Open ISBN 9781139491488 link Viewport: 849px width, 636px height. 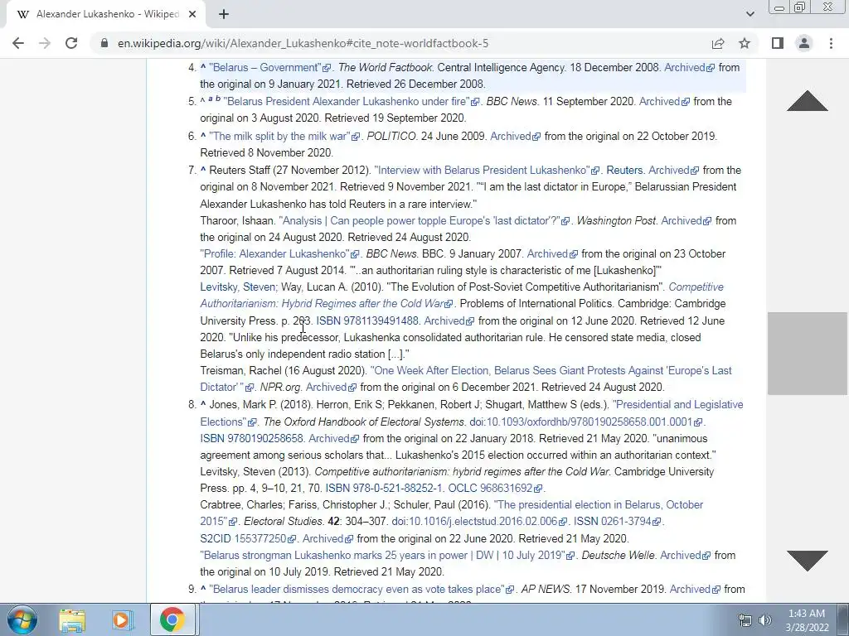coord(367,320)
